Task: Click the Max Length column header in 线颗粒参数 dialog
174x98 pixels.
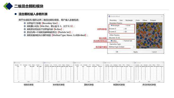Action: pos(39,66)
